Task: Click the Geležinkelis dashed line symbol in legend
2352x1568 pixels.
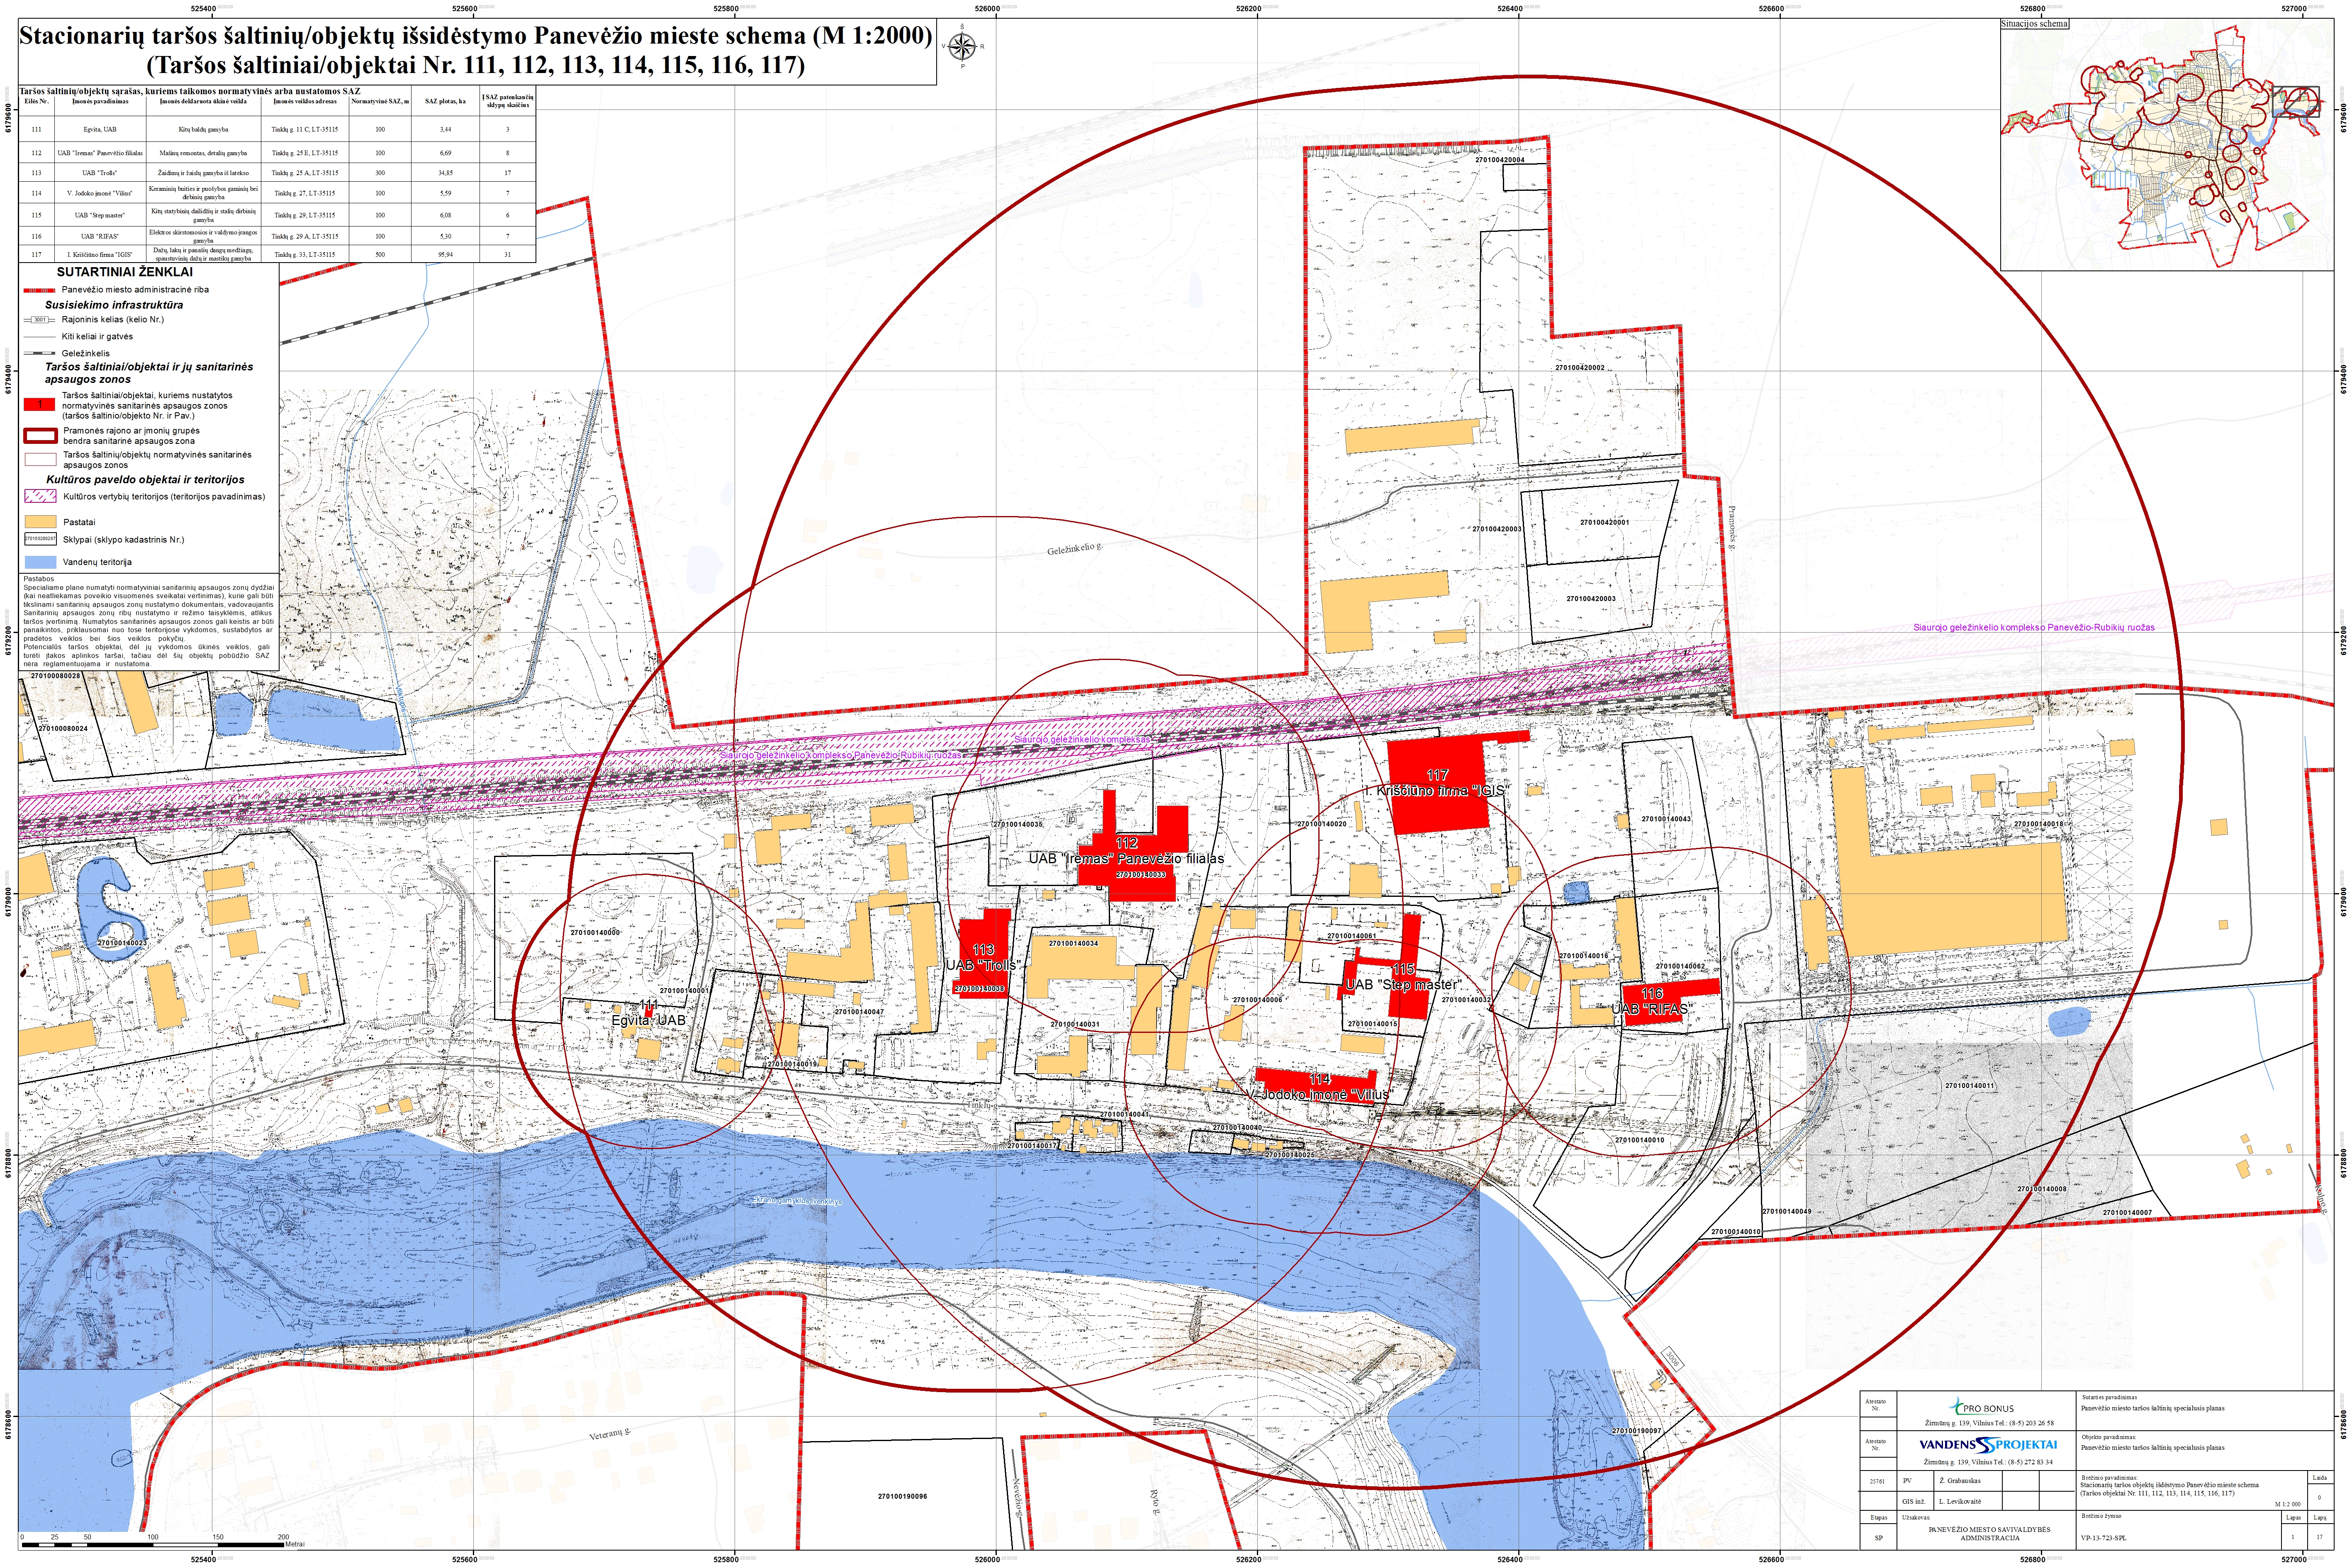Action: point(40,353)
